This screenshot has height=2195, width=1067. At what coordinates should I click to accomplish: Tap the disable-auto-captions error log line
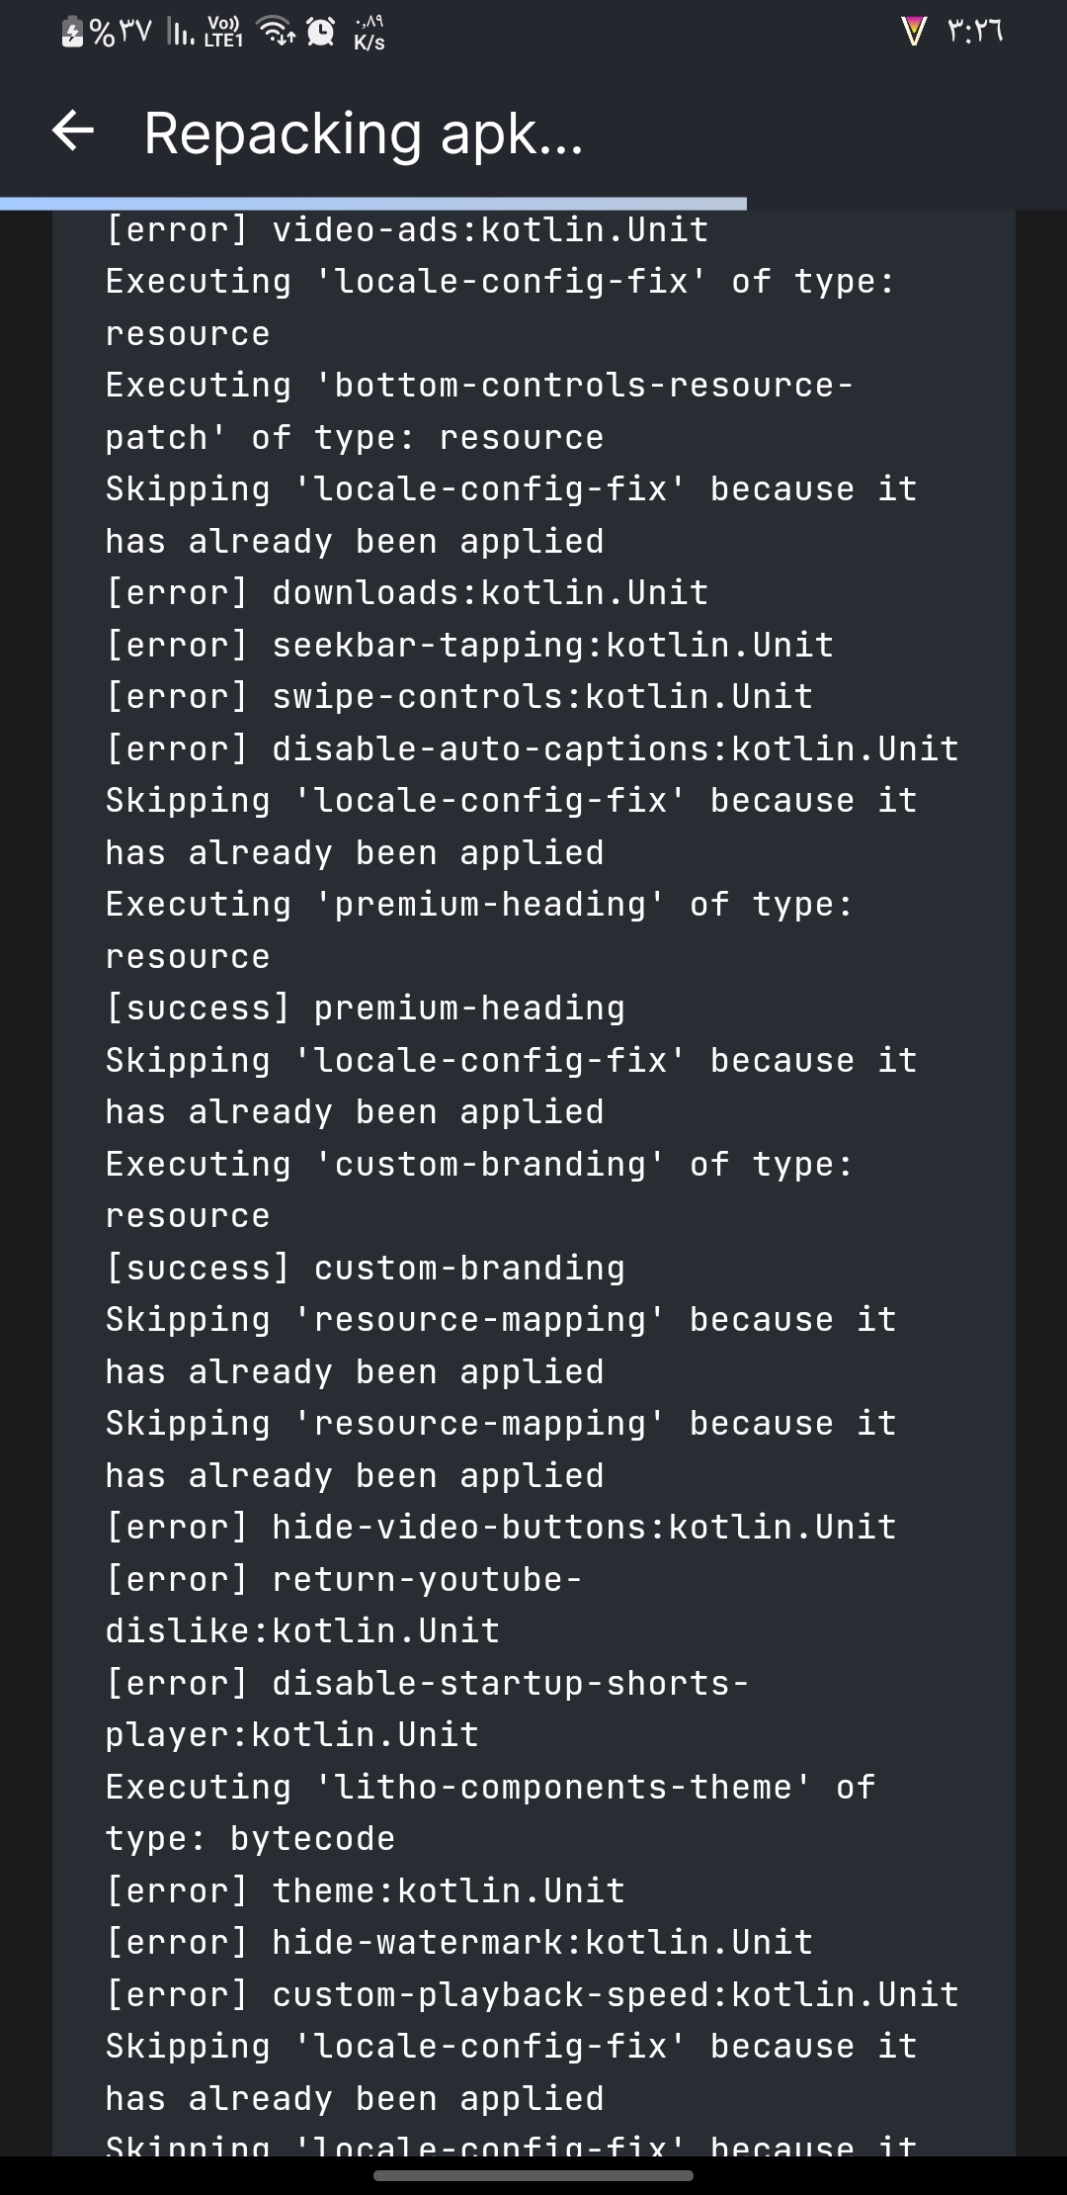531,747
